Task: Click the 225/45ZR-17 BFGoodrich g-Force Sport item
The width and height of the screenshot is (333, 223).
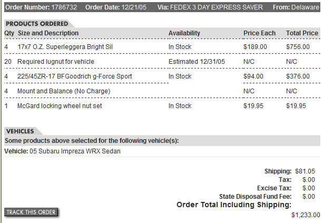Action: (75, 76)
